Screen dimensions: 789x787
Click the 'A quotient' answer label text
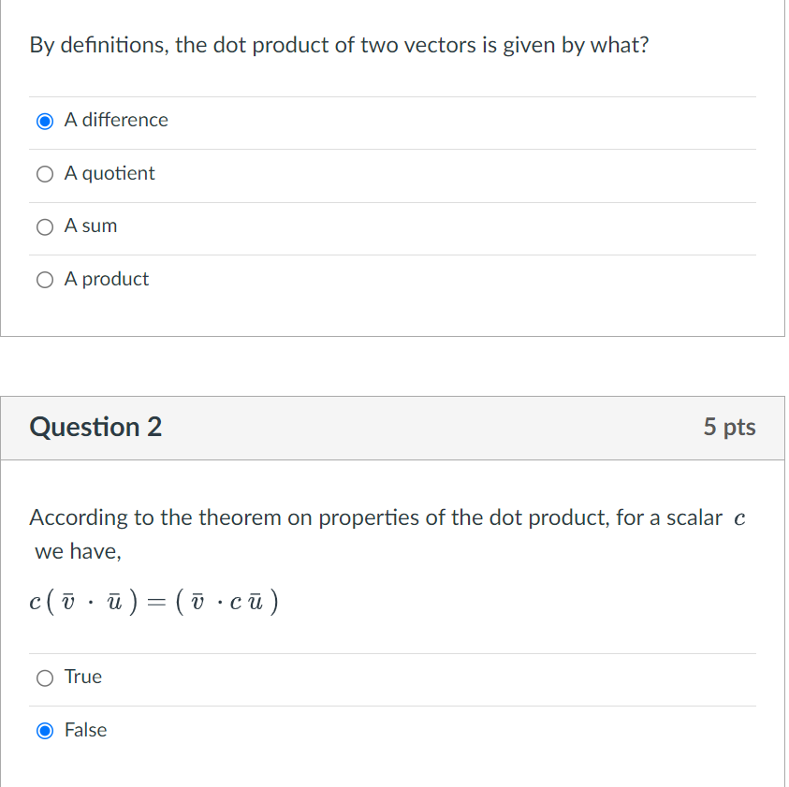pos(109,173)
